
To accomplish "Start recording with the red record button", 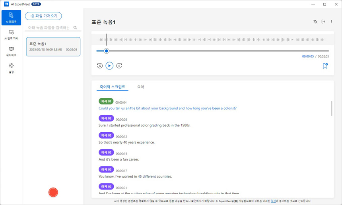I will pos(53,192).
